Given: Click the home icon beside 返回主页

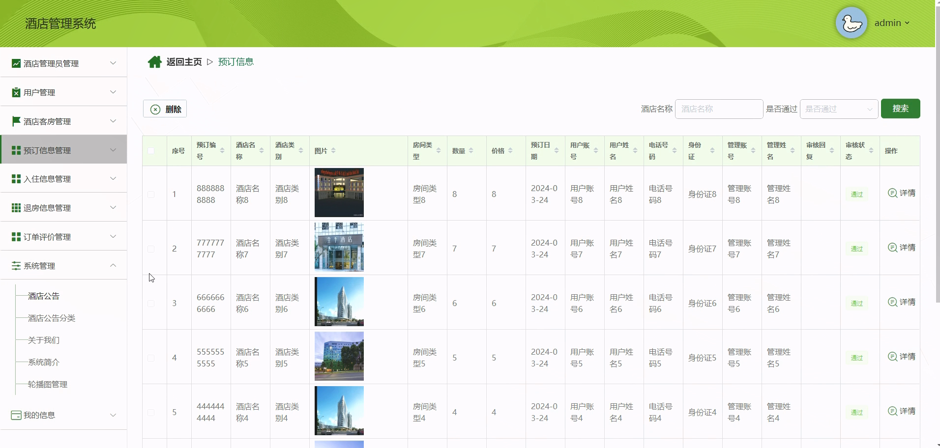Looking at the screenshot, I should tap(154, 62).
